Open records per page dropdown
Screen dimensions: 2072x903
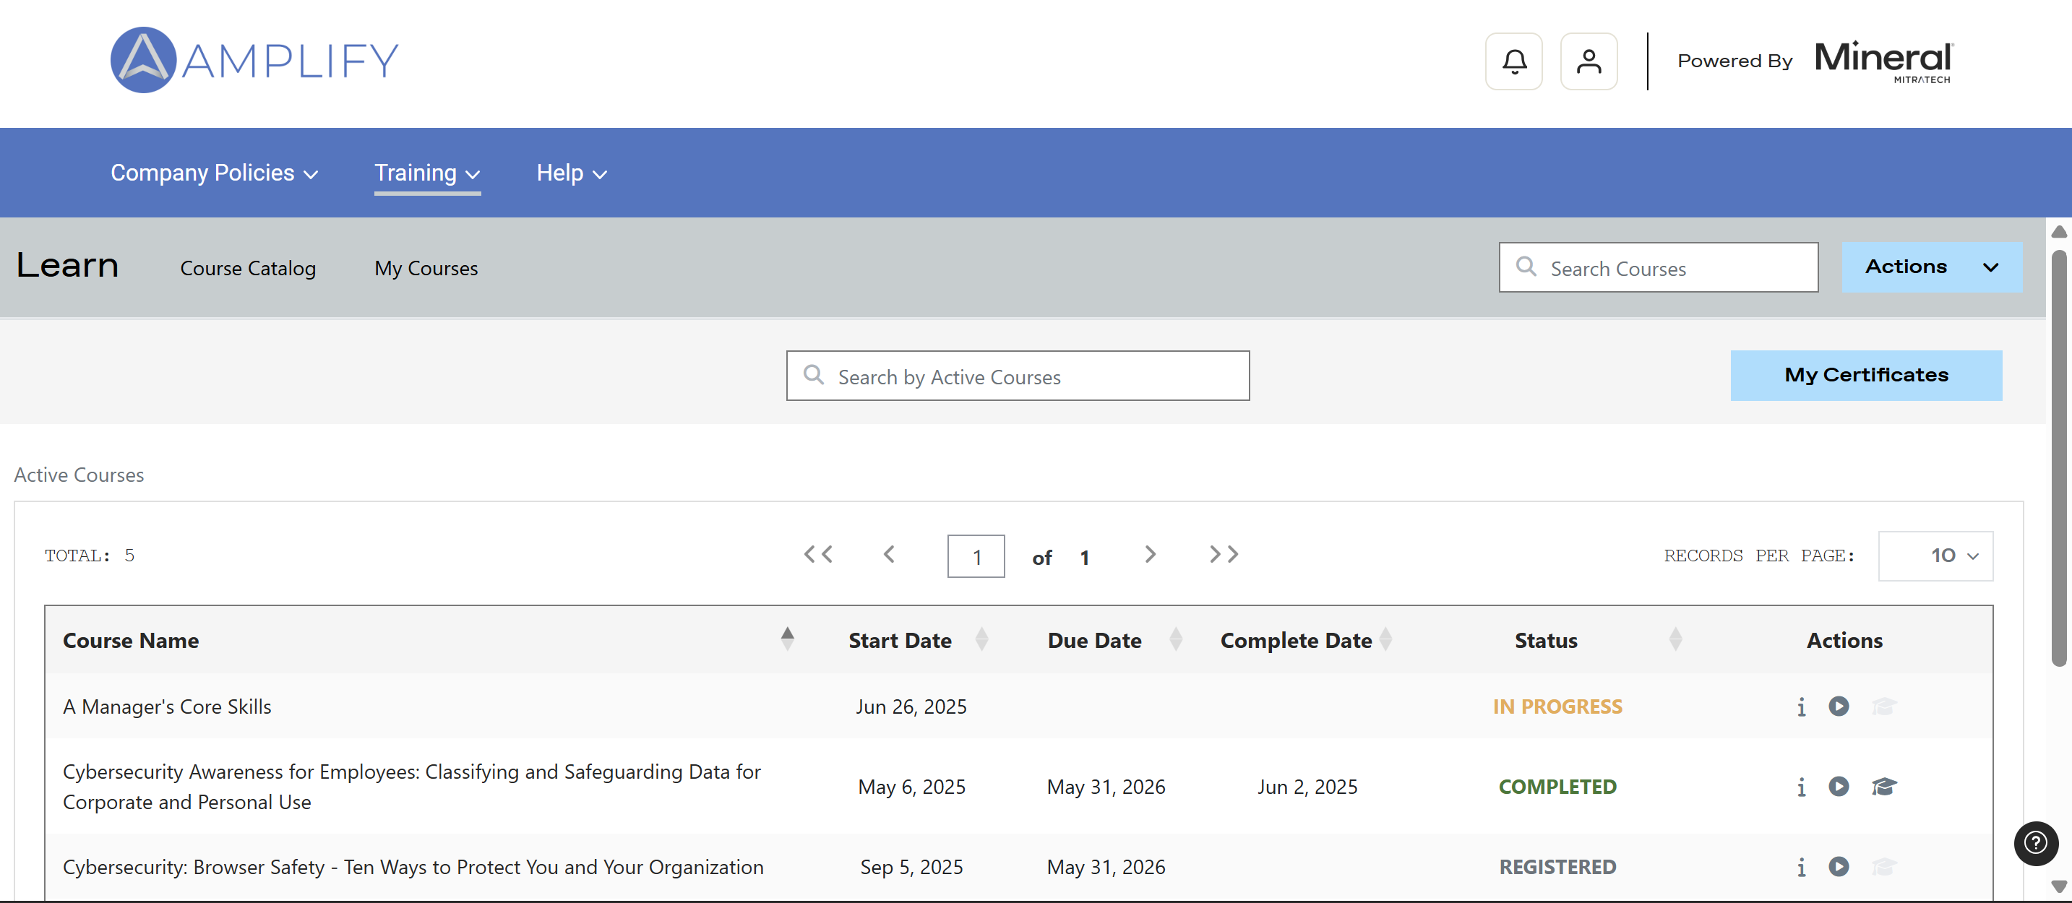(1935, 556)
